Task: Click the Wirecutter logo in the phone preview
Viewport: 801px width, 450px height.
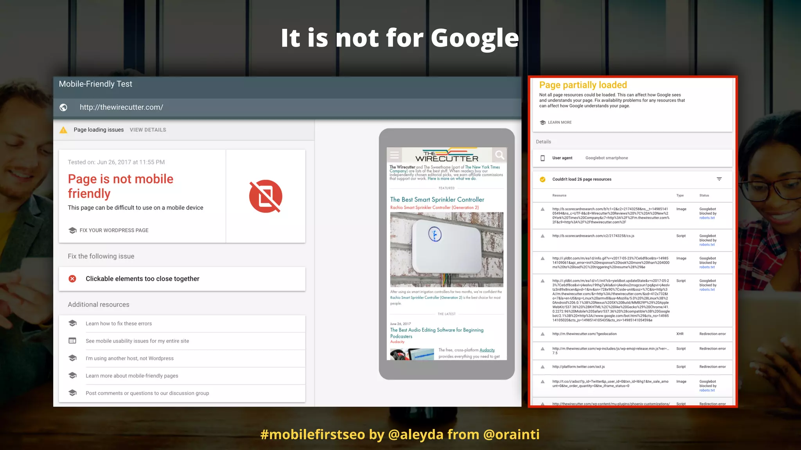Action: (447, 155)
